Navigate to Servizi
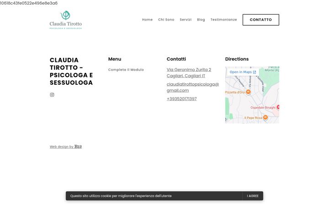 click(186, 20)
